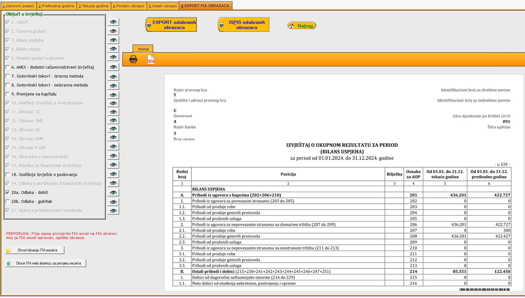
Task: Click ISPIS odabranih obrazaca button
Action: pyautogui.click(x=243, y=25)
